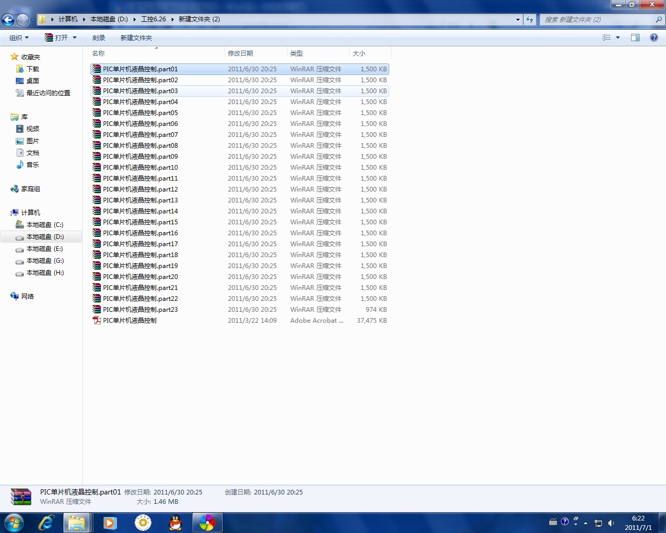This screenshot has height=533, width=666.
Task: Select PIC单片机液晶控制.part12 archive file
Action: 140,189
